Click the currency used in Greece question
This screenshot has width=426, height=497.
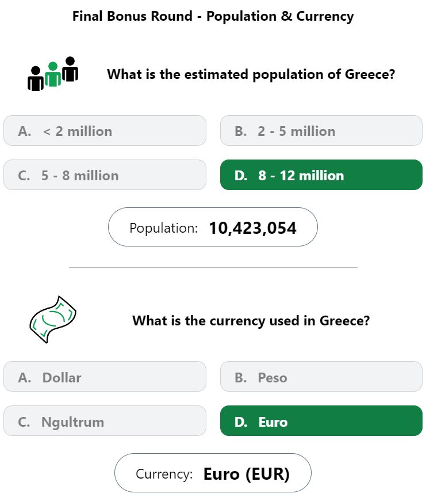tap(251, 321)
